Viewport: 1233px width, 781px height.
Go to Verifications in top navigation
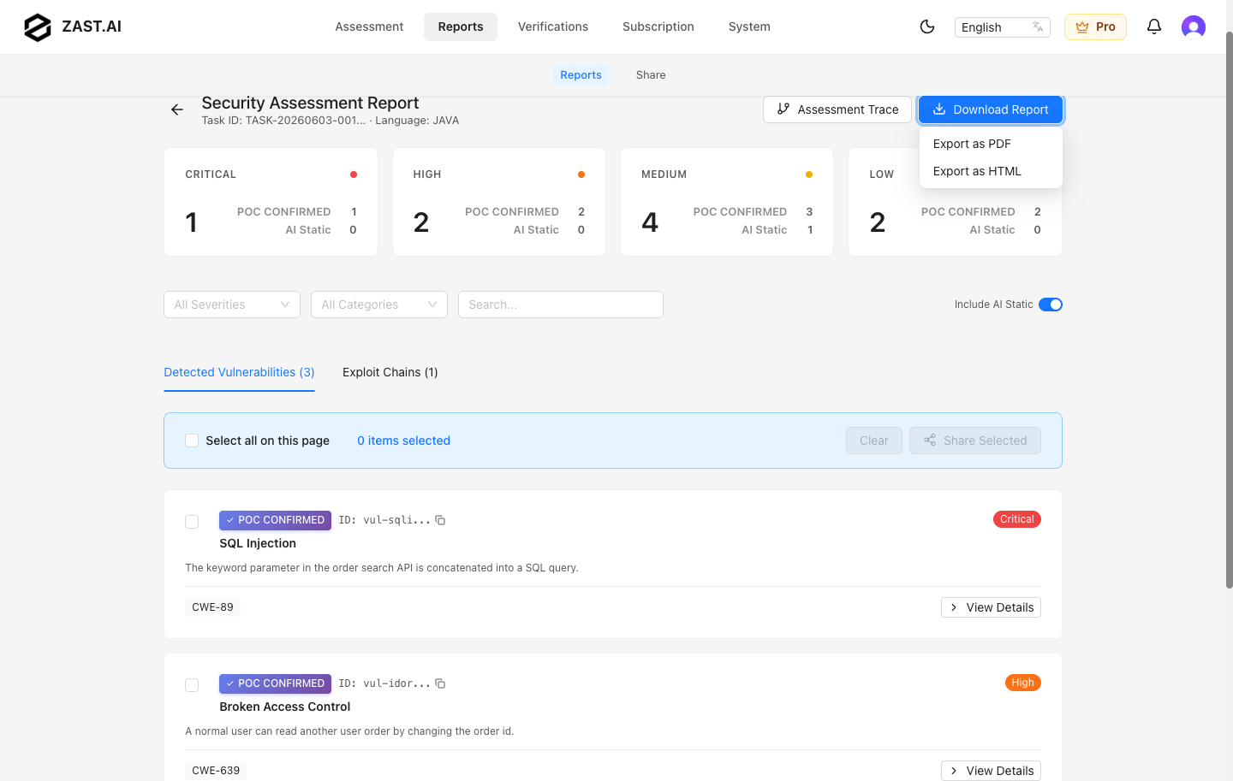(553, 27)
